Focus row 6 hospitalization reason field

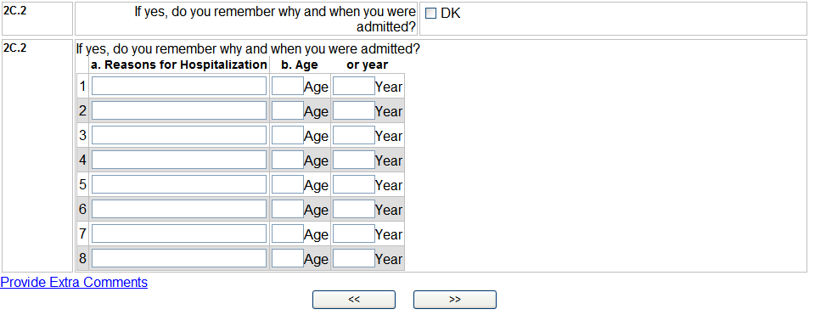(x=179, y=209)
